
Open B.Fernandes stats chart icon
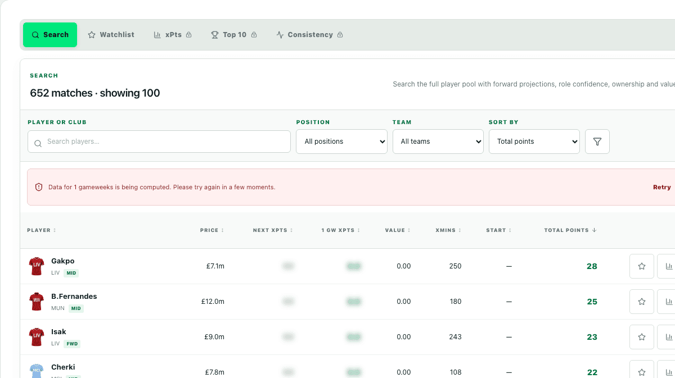click(668, 302)
